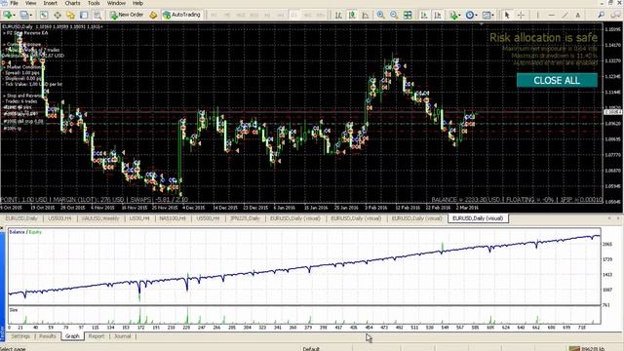The image size is (624, 351).
Task: Switch to the D1 timeframe button
Action: click(294, 15)
